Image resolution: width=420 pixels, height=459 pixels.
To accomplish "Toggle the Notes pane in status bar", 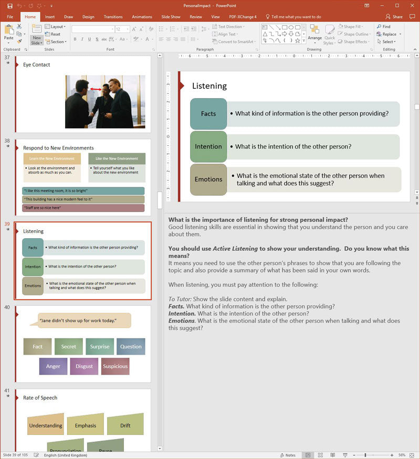I will tap(288, 455).
